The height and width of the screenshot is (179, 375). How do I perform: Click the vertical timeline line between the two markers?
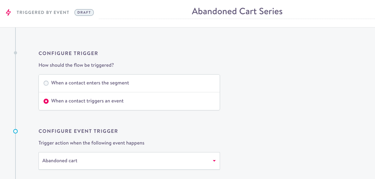point(15,92)
